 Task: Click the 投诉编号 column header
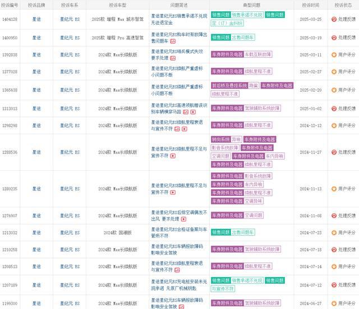(x=10, y=5)
